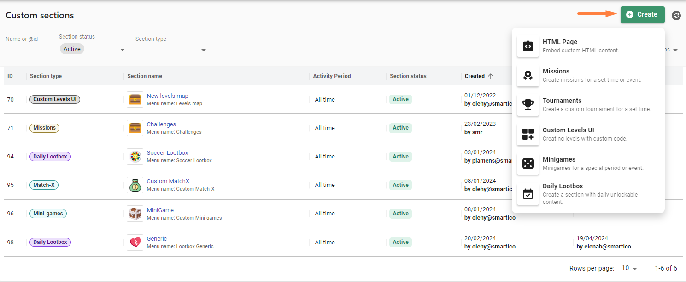Click the HTML Page code icon
This screenshot has height=282, width=686.
coord(528,46)
